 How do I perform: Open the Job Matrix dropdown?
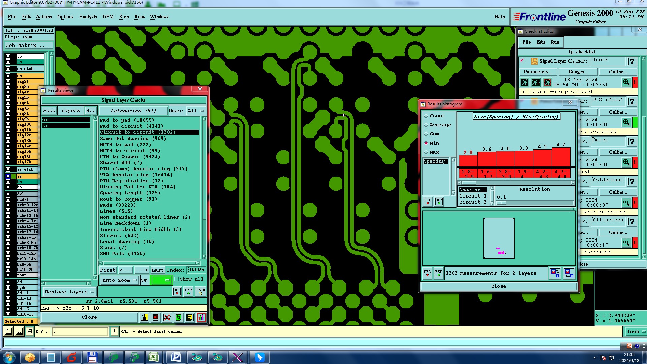click(x=29, y=45)
